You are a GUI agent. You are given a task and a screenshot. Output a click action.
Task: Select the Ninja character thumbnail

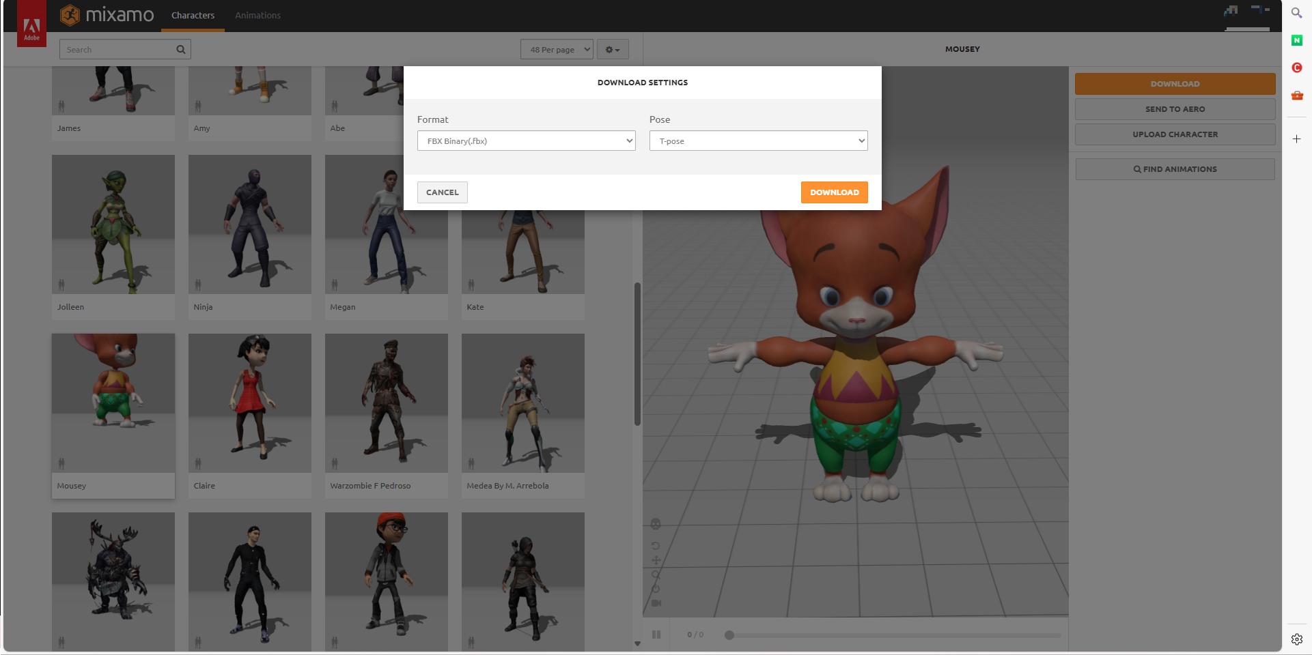click(x=250, y=224)
